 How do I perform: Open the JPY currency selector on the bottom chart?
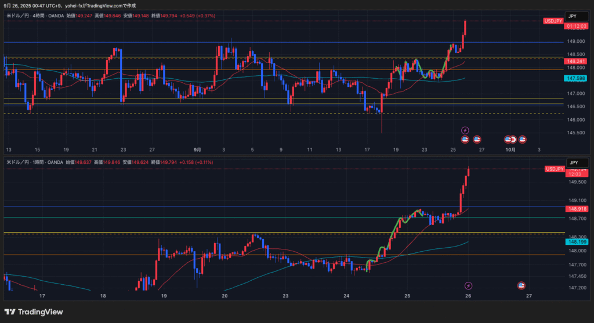pos(572,163)
